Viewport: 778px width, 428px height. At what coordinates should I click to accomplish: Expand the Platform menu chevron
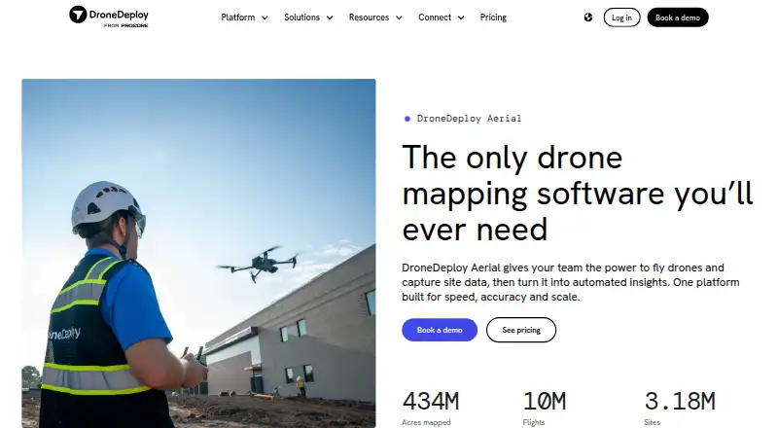[265, 18]
